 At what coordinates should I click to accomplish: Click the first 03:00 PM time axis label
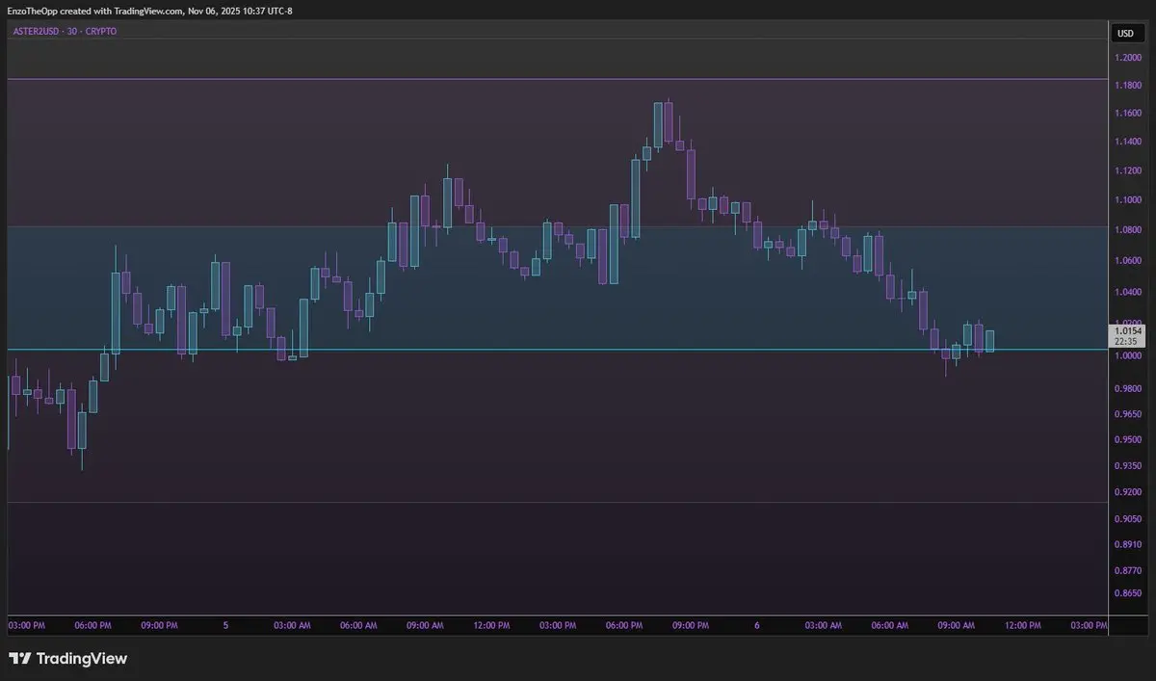26,625
